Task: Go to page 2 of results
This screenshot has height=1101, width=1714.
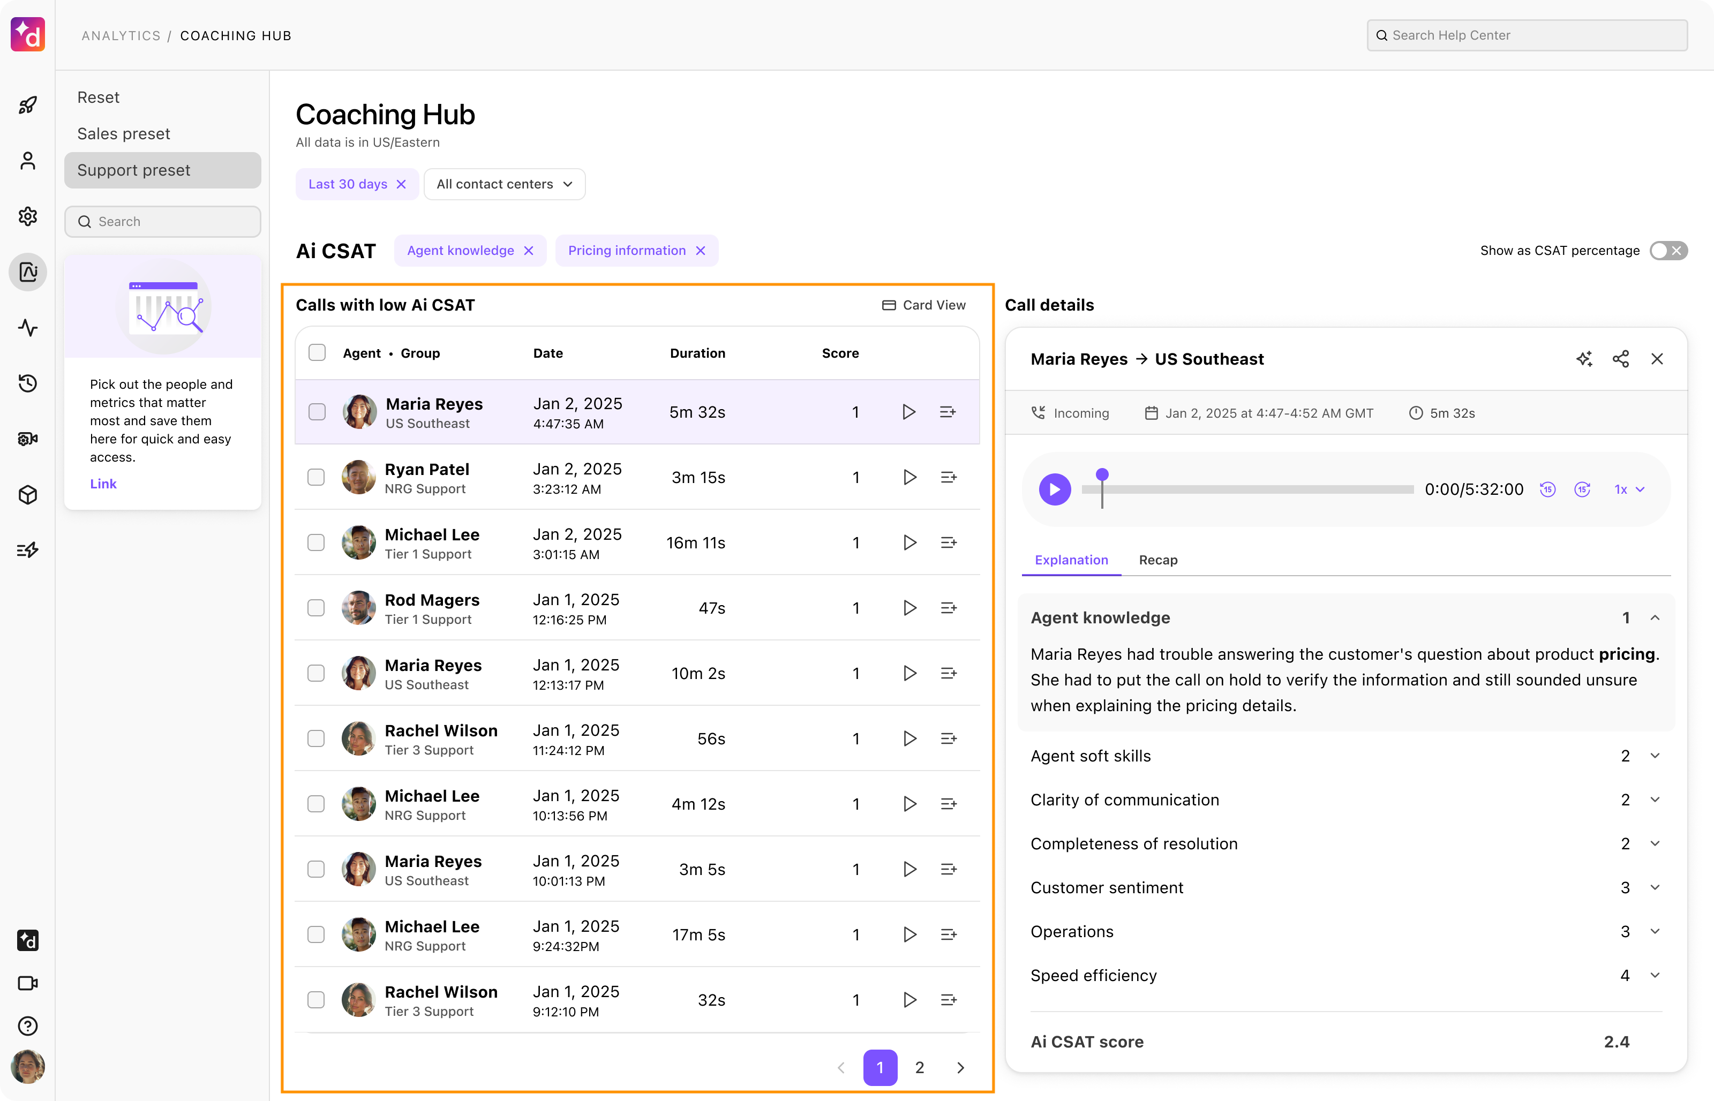Action: 920,1067
